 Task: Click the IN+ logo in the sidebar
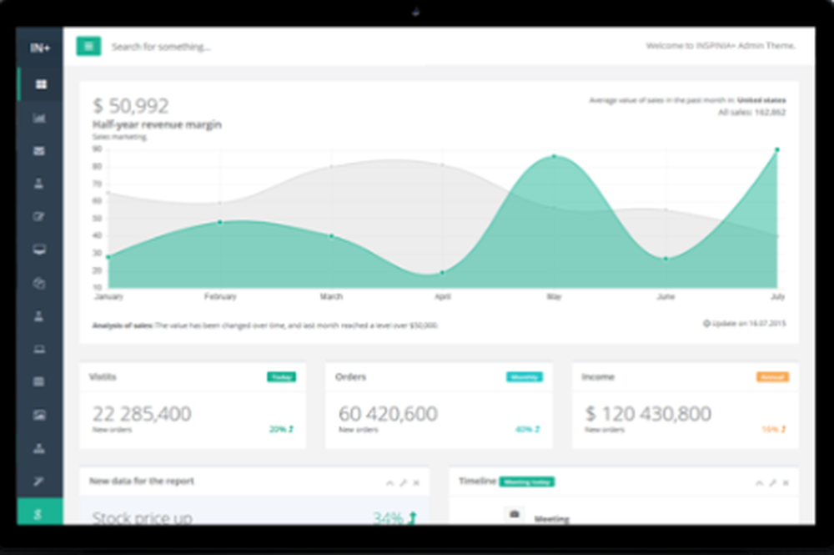[x=40, y=48]
